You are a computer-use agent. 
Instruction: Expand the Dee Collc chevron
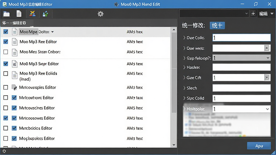[184, 38]
